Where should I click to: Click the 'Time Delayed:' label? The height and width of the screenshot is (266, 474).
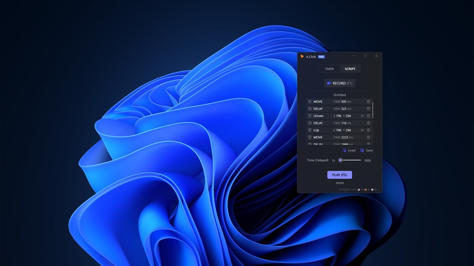click(x=318, y=160)
